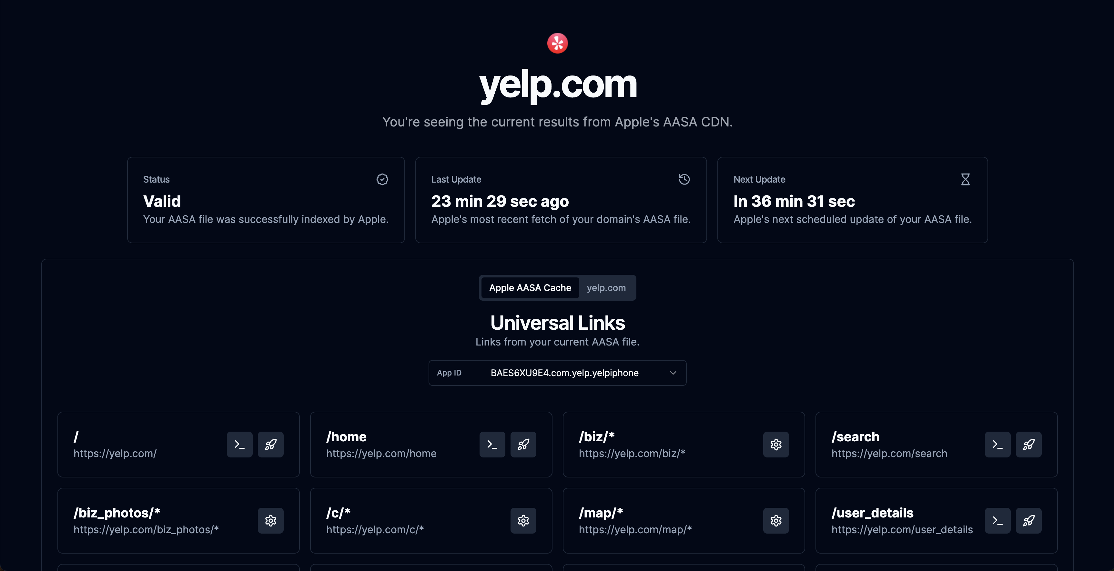Viewport: 1114px width, 571px height.
Task: Open gear settings for /c/* link
Action: coord(523,520)
